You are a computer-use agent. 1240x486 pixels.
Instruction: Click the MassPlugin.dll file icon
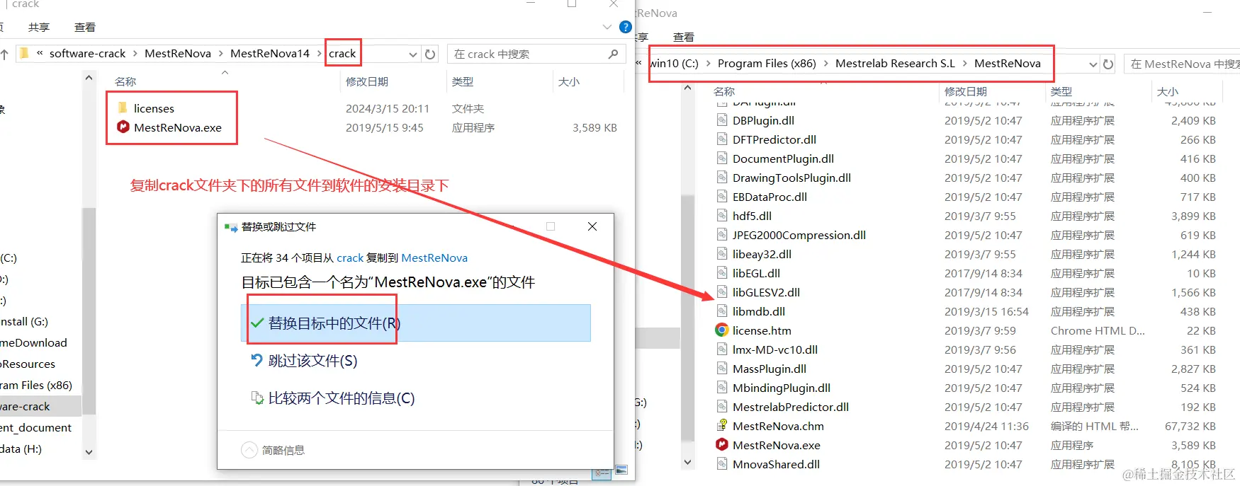(x=721, y=368)
